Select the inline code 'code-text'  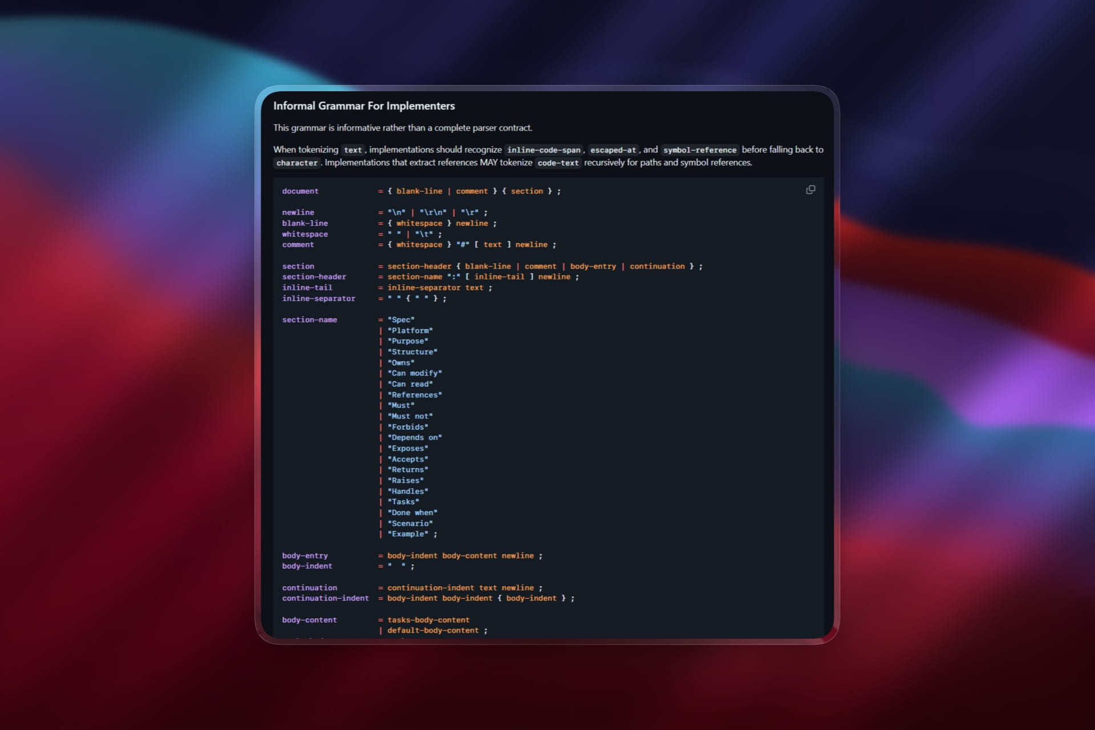[x=558, y=163]
